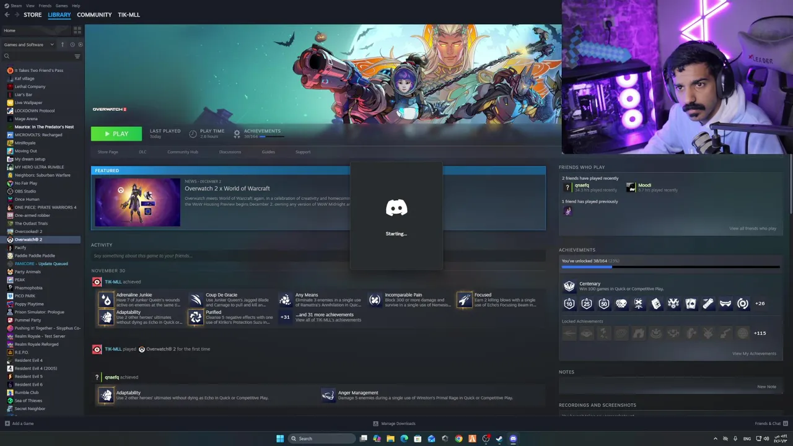Open friend Moodi profile
Viewport: 793px width, 446px height.
point(644,185)
